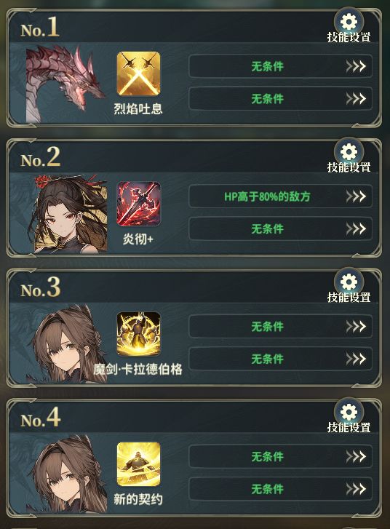Screen dimensions: 390x529
Task: Open 技能设置 gear for No.4
Action: pos(349,413)
